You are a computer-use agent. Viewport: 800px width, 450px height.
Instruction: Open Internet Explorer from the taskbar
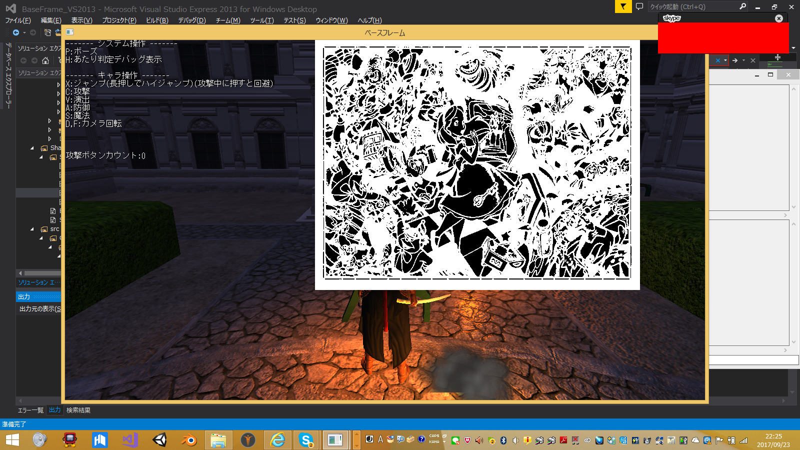tap(277, 440)
